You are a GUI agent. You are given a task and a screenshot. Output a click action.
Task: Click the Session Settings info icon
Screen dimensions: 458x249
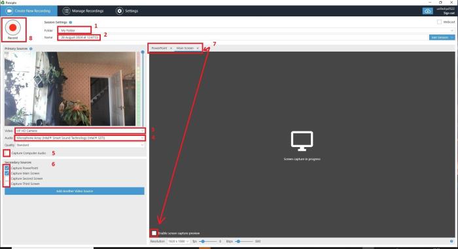71,22
